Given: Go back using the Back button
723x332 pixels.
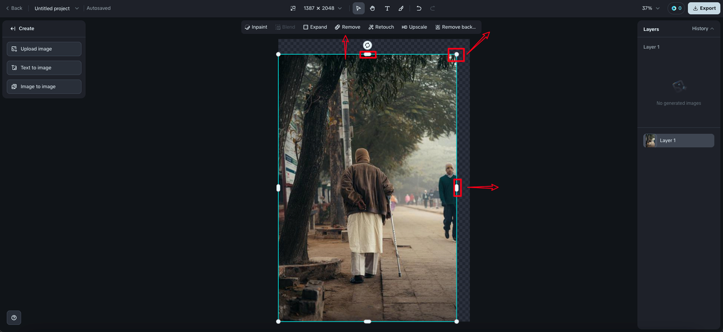Looking at the screenshot, I should tap(14, 8).
